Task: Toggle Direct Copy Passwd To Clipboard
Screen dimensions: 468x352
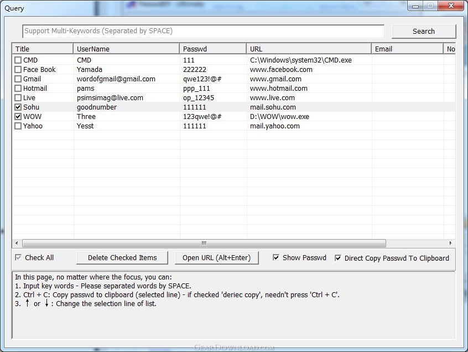Action: [x=338, y=258]
